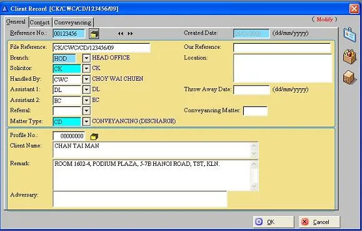This screenshot has height=231, width=362.
Task: Click the HEAD OFFICE branch description
Action: (111, 58)
